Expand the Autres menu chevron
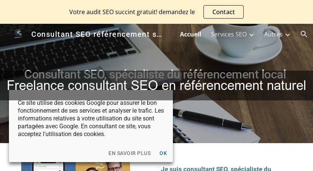The width and height of the screenshot is (313, 171). pos(287,35)
